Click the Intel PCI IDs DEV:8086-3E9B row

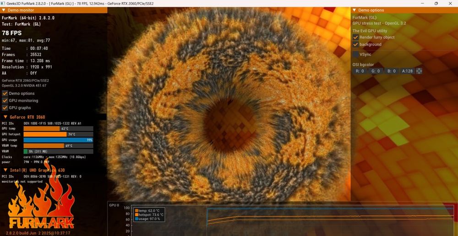[x=42, y=176]
